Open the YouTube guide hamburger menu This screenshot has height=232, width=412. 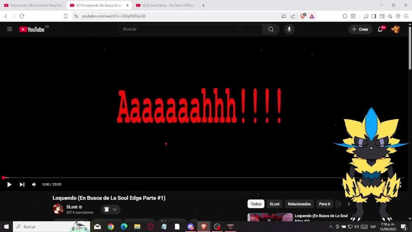tap(10, 29)
